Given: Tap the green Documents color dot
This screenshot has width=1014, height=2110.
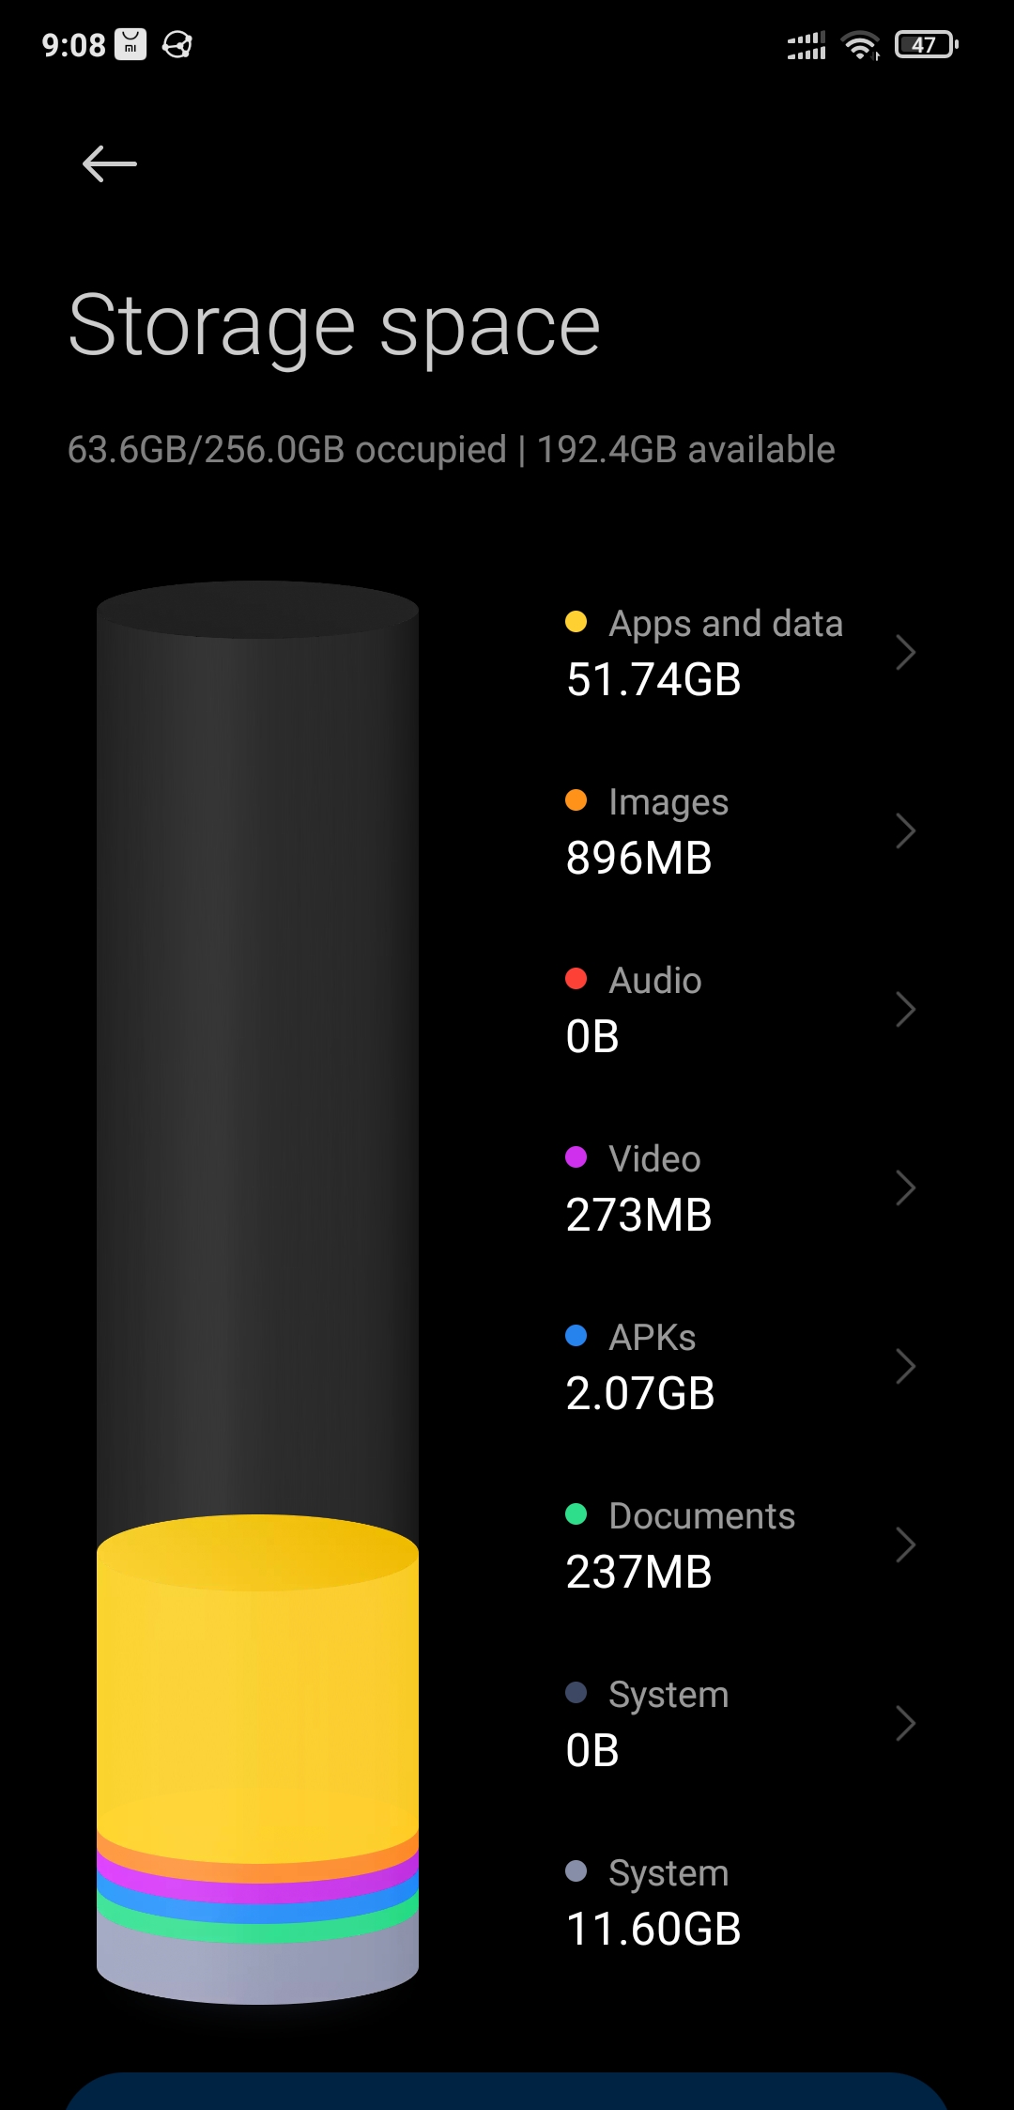Looking at the screenshot, I should pyautogui.click(x=576, y=1514).
